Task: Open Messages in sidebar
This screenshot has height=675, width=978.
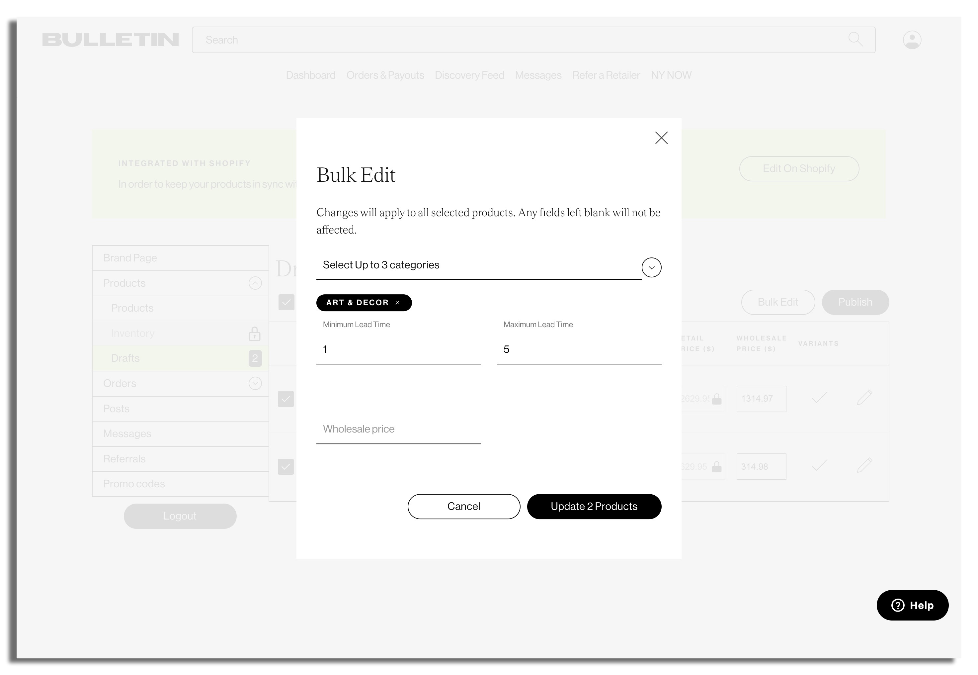Action: [x=181, y=434]
